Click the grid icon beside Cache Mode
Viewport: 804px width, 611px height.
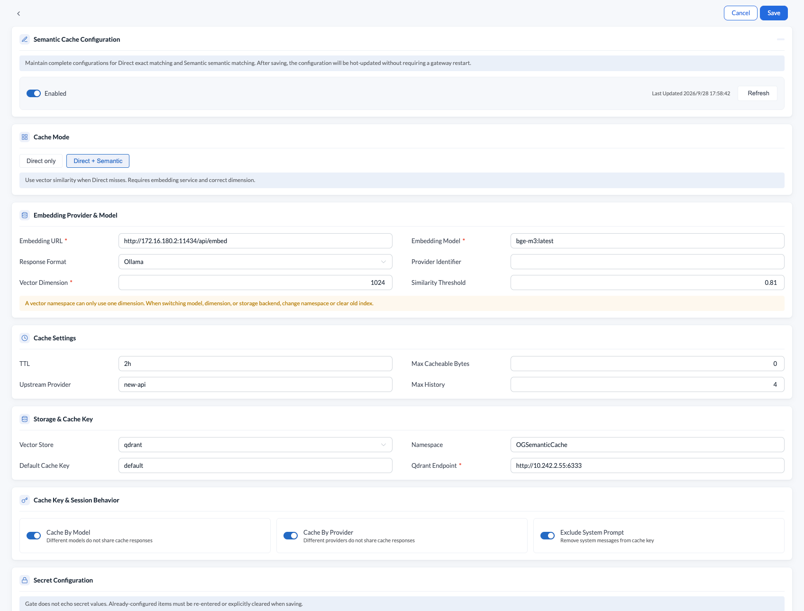tap(25, 137)
